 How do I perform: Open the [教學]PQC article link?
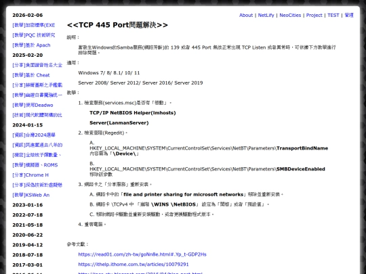pos(34,35)
